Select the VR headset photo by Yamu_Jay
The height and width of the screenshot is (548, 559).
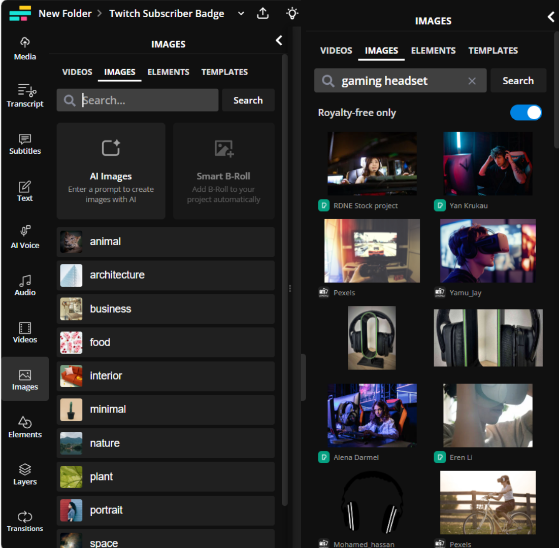coord(487,250)
